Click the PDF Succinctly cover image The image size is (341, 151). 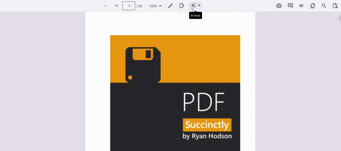tap(175, 93)
